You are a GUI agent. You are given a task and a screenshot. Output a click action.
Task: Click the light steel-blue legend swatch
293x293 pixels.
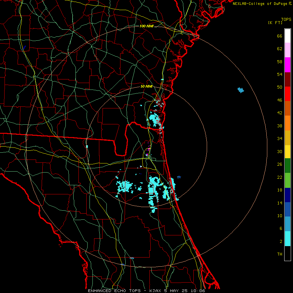tap(287, 224)
